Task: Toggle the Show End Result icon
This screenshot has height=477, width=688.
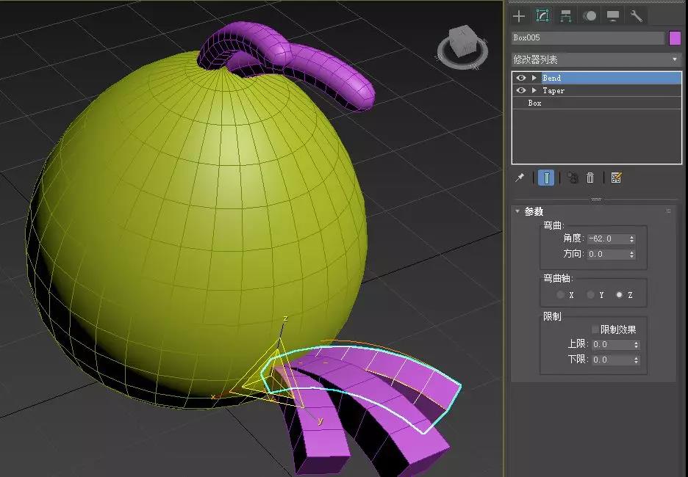Action: 548,178
